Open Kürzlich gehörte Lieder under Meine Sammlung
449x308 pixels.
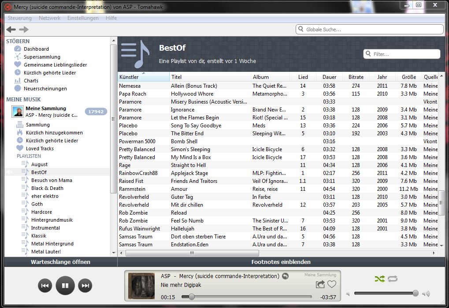(52, 141)
